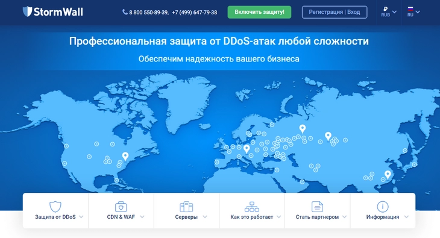Click the phone handset icon
The height and width of the screenshot is (238, 440).
click(x=125, y=12)
